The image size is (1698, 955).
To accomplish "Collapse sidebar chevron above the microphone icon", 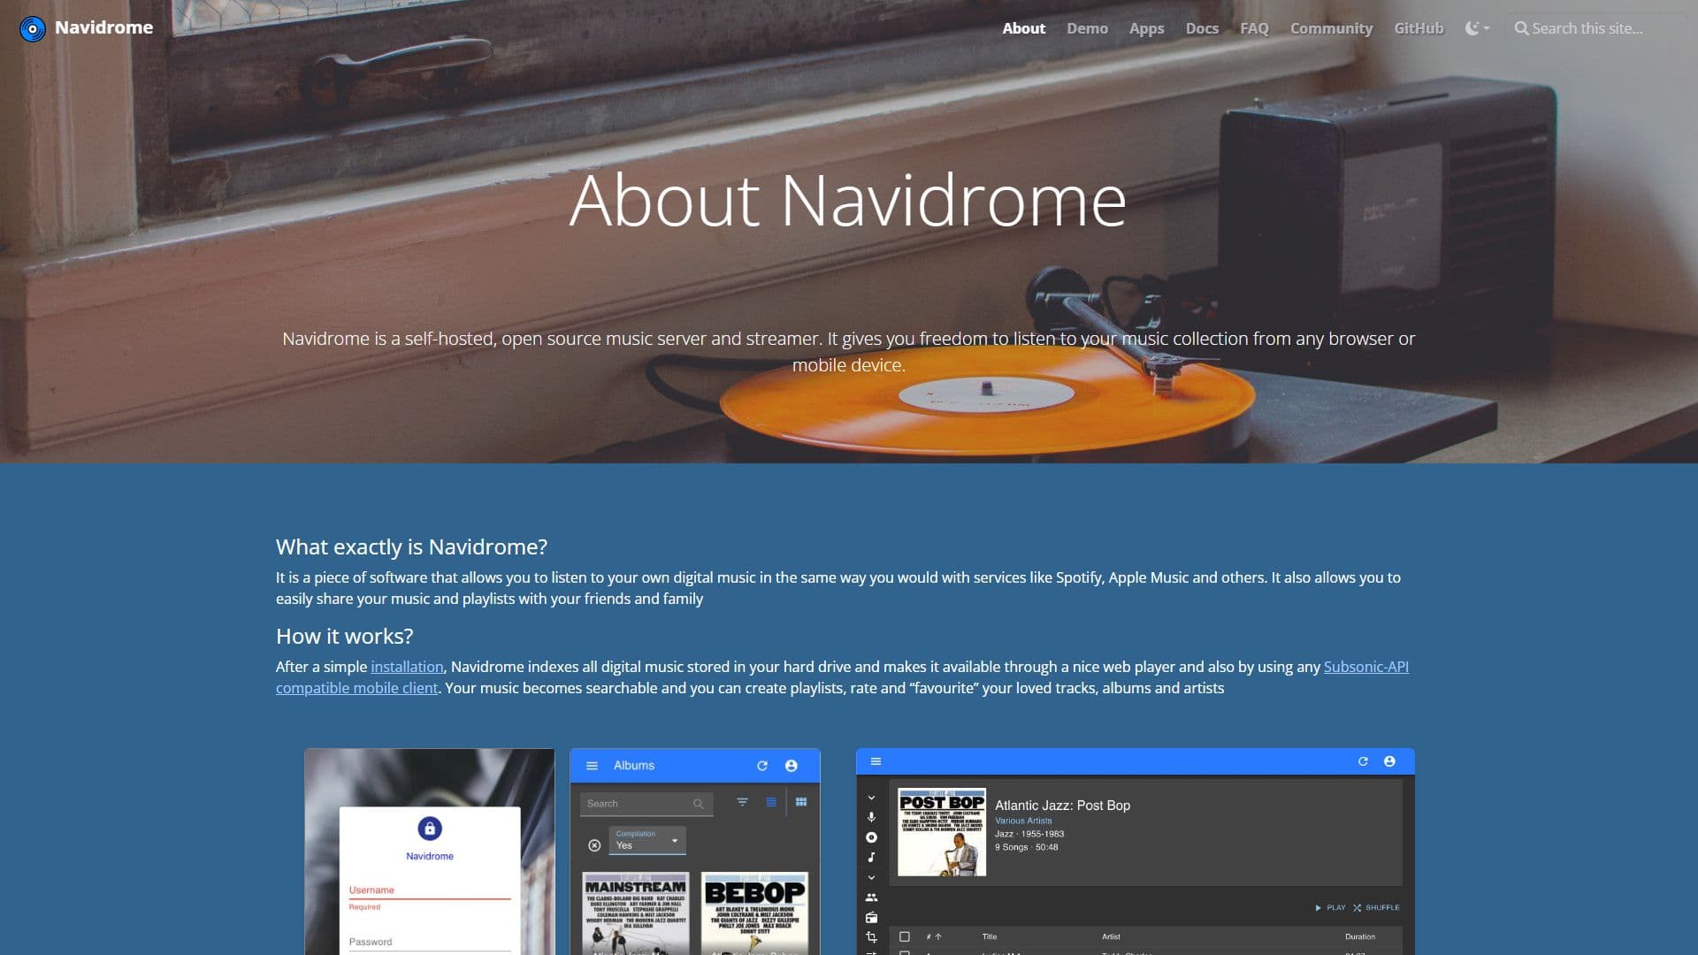I will click(x=871, y=798).
